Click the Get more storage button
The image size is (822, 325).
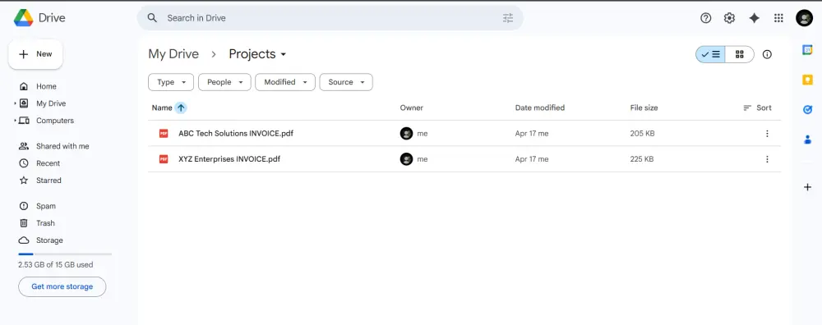coord(62,286)
